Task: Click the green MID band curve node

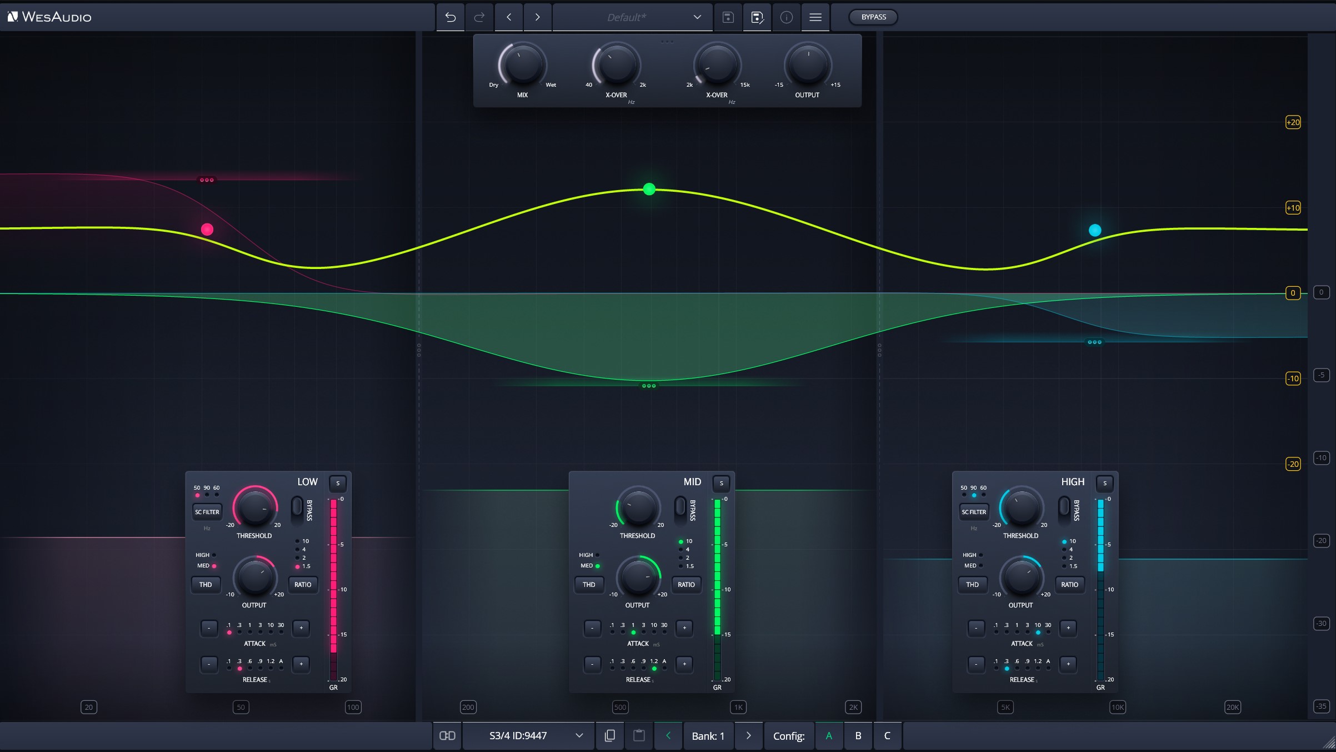Action: tap(649, 189)
